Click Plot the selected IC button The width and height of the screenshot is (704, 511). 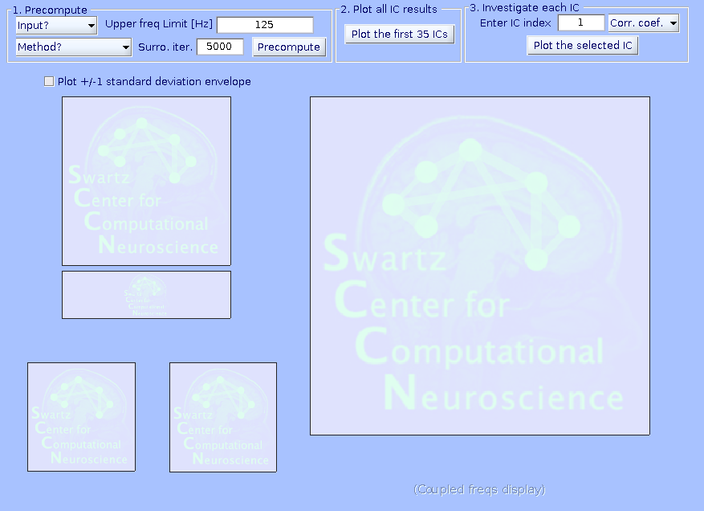coord(582,45)
